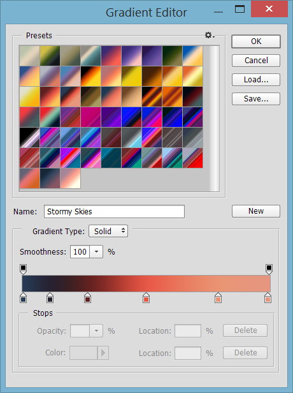Select the rightmost salmon color stop
Image resolution: width=293 pixels, height=393 pixels.
(268, 297)
